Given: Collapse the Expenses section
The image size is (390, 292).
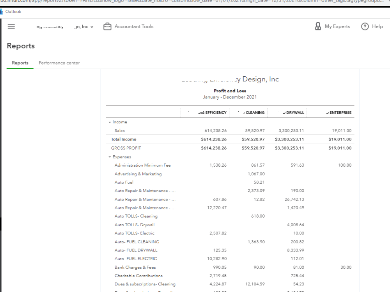Looking at the screenshot, I should click(110, 157).
